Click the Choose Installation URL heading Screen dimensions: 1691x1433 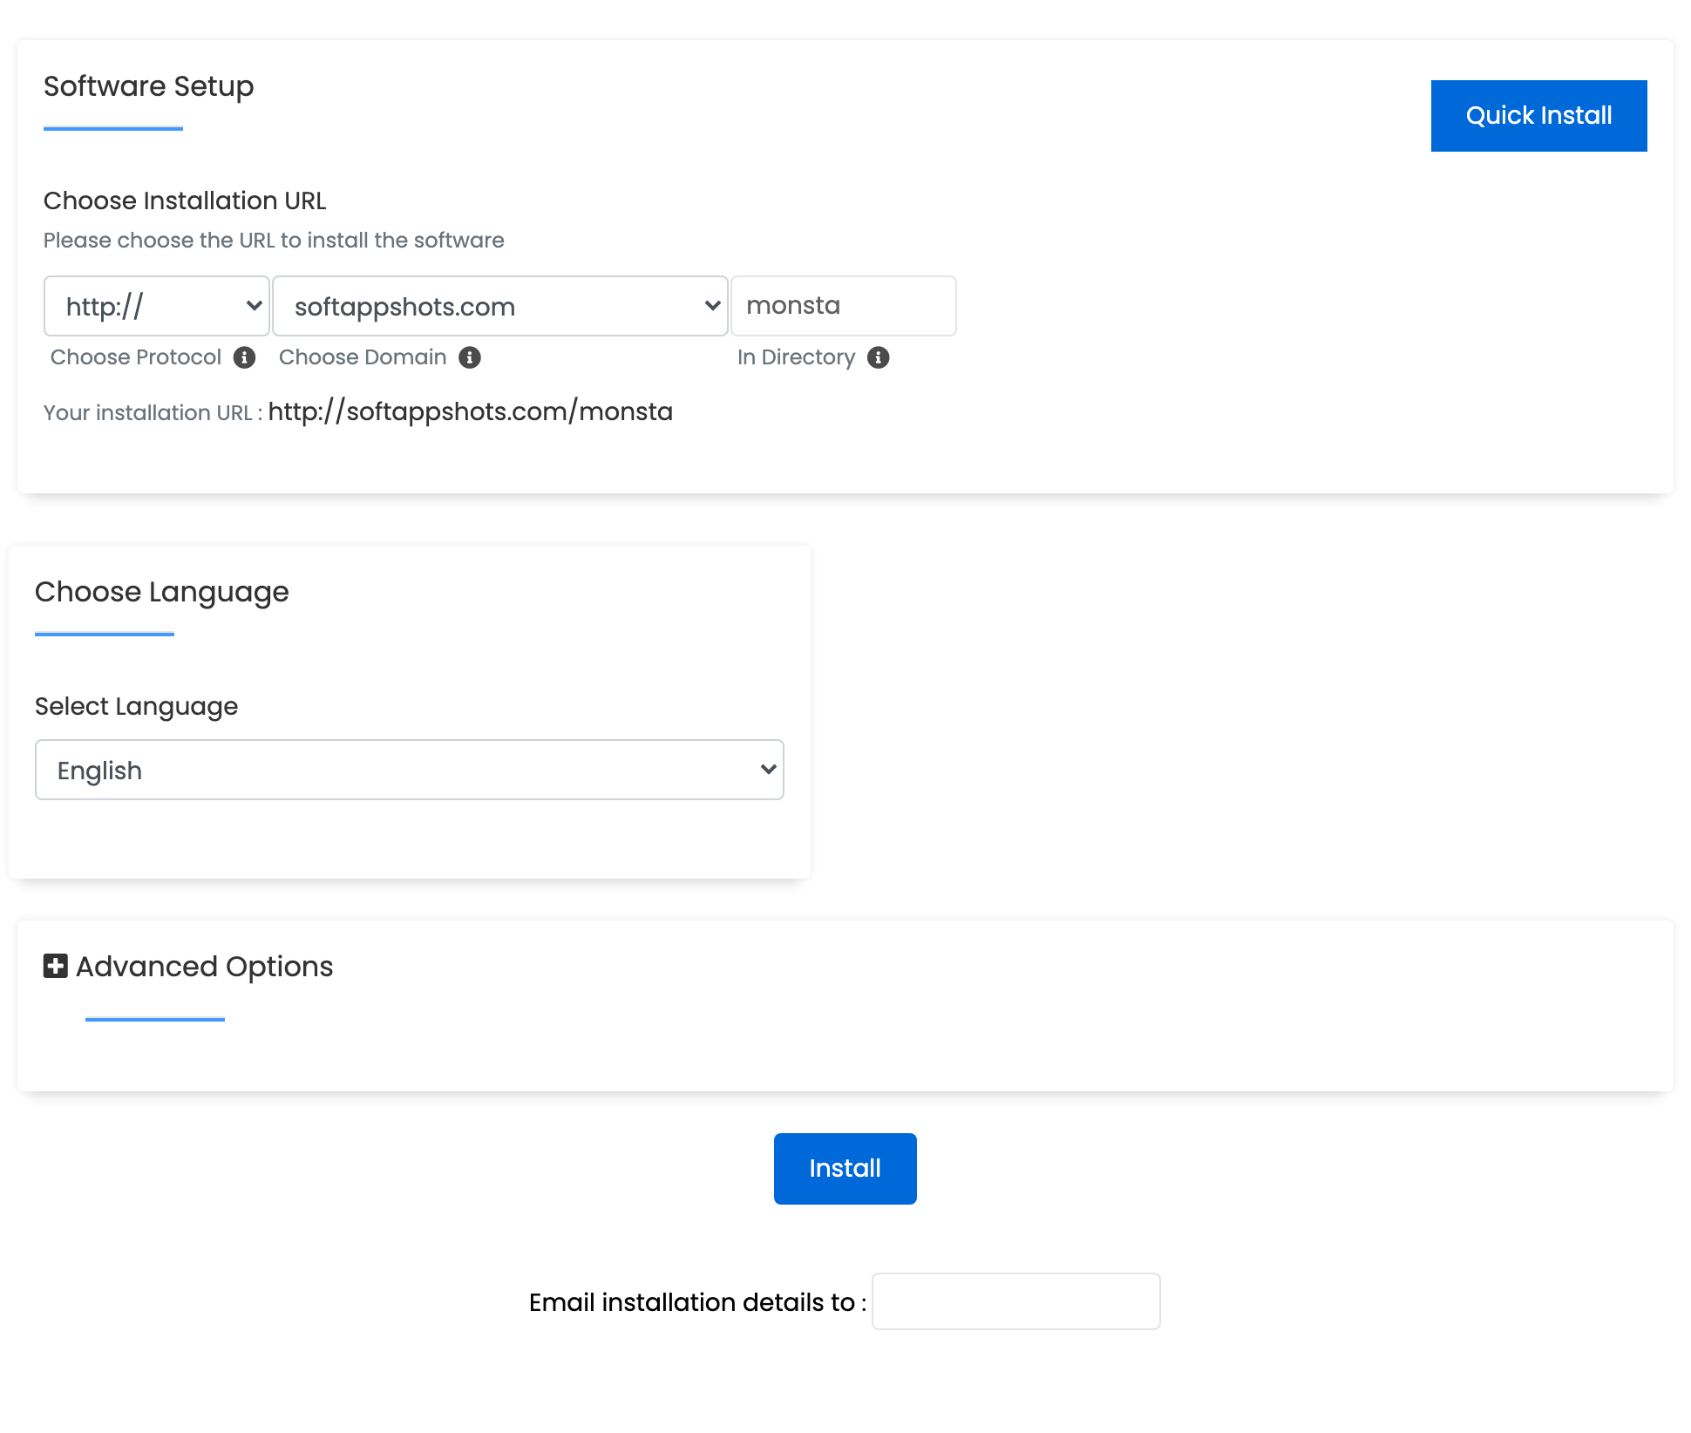tap(185, 200)
